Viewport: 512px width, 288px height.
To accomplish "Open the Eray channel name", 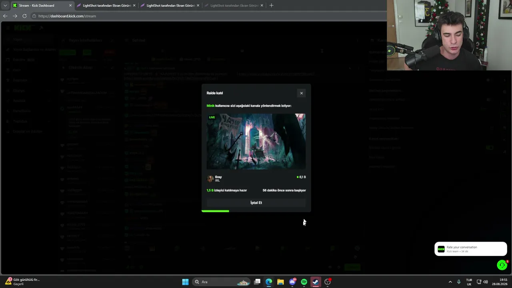I will click(218, 177).
